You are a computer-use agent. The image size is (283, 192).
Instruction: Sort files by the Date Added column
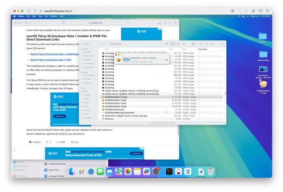coord(203,49)
